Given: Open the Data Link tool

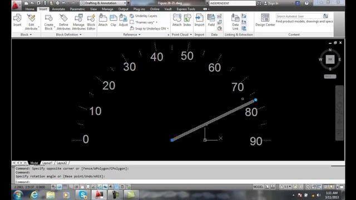Looking at the screenshot, I should tap(235, 22).
